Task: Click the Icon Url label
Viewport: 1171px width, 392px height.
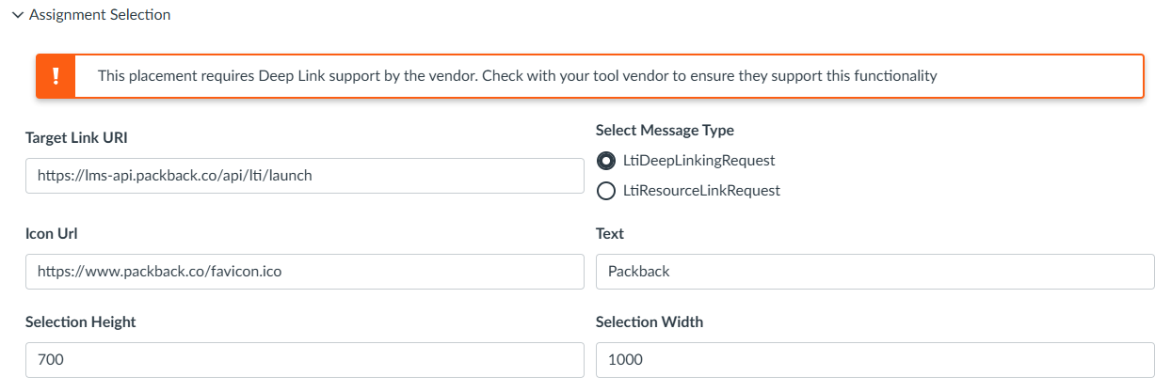Action: pyautogui.click(x=53, y=234)
